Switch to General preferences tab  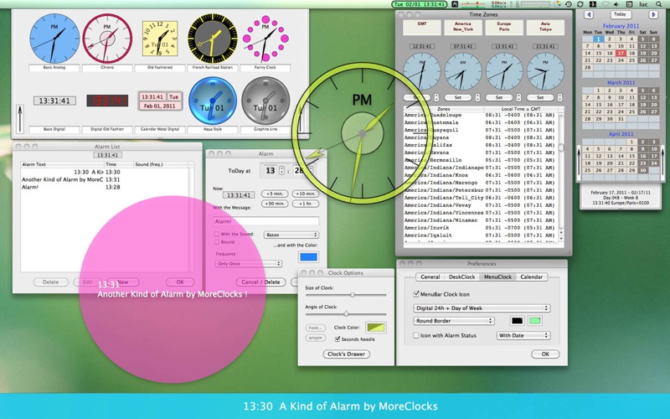coord(430,277)
